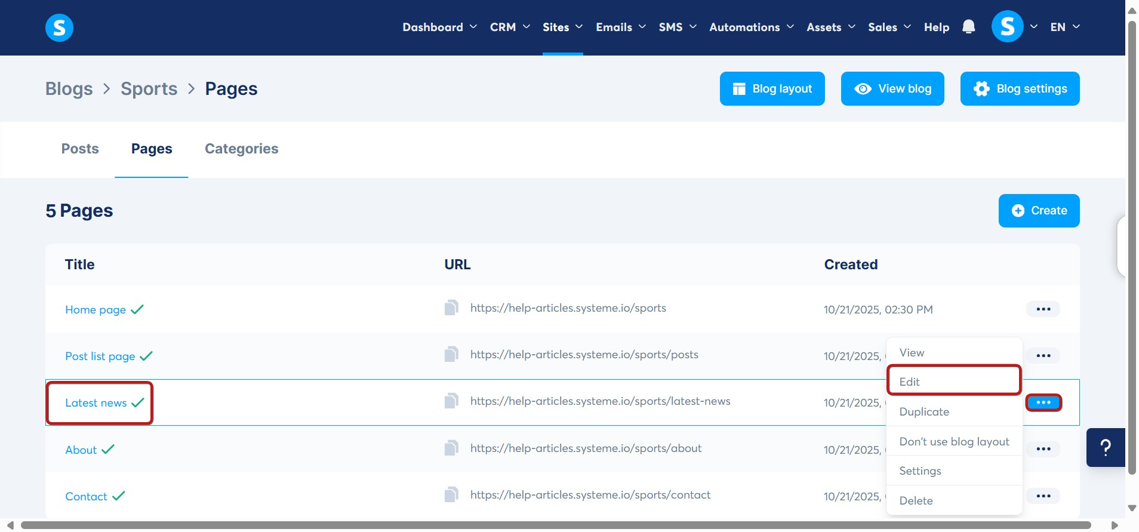This screenshot has width=1139, height=532.
Task: Click the View blog button
Action: [x=892, y=88]
